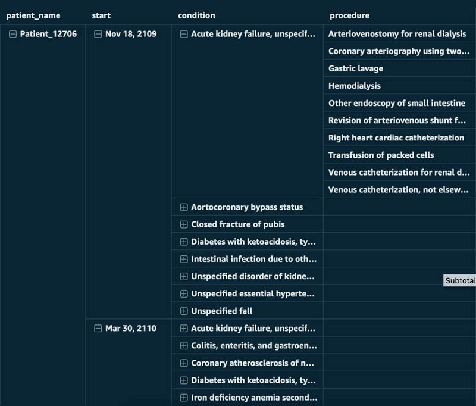The height and width of the screenshot is (406, 476).
Task: Collapse the Patient_12706 row
Action: pos(12,34)
